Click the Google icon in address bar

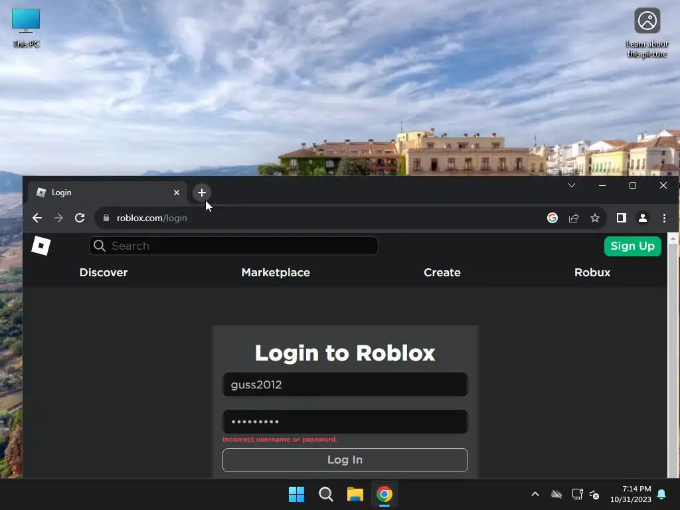[x=552, y=218]
